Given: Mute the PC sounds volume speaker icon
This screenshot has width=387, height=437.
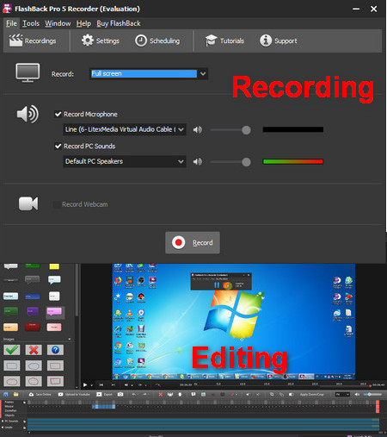Looking at the screenshot, I should (x=198, y=162).
